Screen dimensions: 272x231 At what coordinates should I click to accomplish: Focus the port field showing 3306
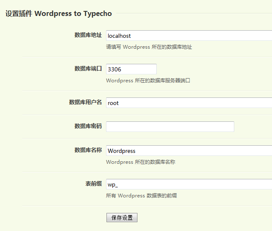pos(131,69)
